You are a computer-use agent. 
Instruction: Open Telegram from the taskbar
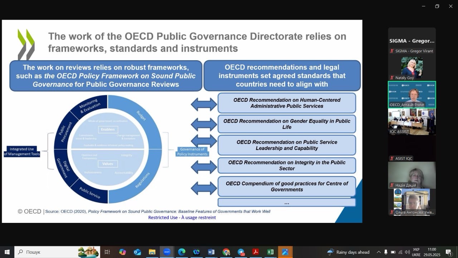[x=241, y=252]
